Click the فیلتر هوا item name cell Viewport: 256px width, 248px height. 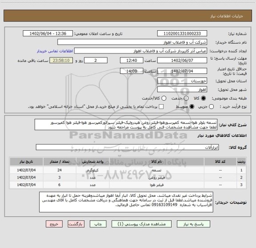tap(156, 185)
